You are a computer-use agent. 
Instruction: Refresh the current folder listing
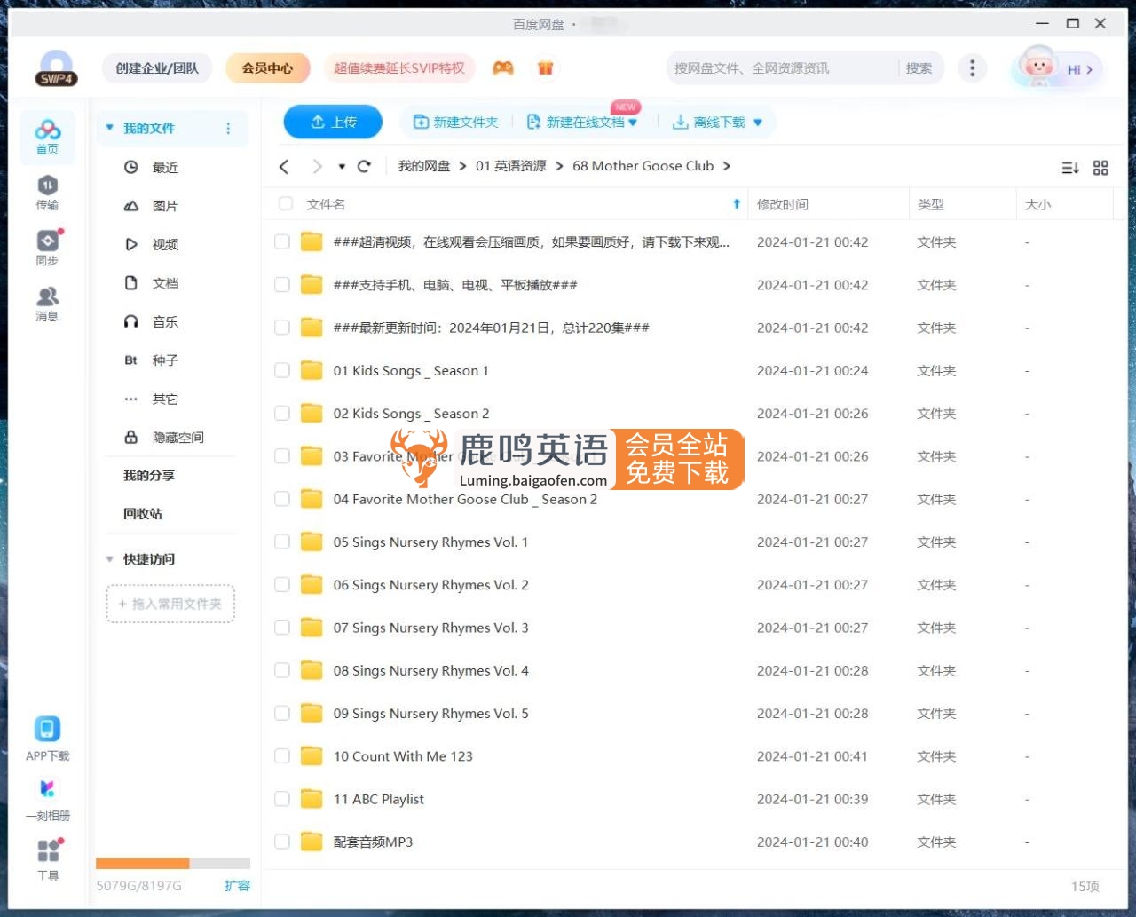tap(364, 166)
